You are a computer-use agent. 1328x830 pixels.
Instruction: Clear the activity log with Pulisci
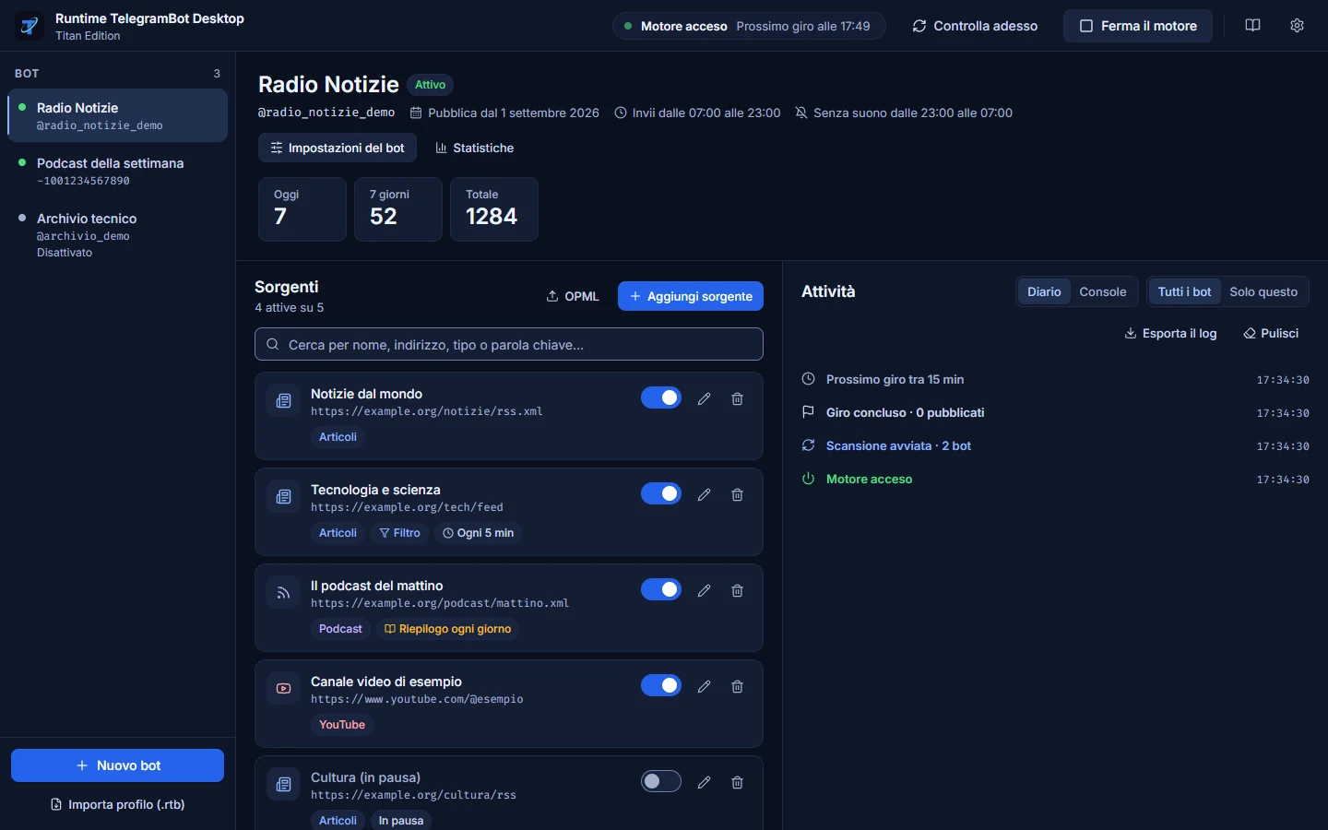[1271, 333]
